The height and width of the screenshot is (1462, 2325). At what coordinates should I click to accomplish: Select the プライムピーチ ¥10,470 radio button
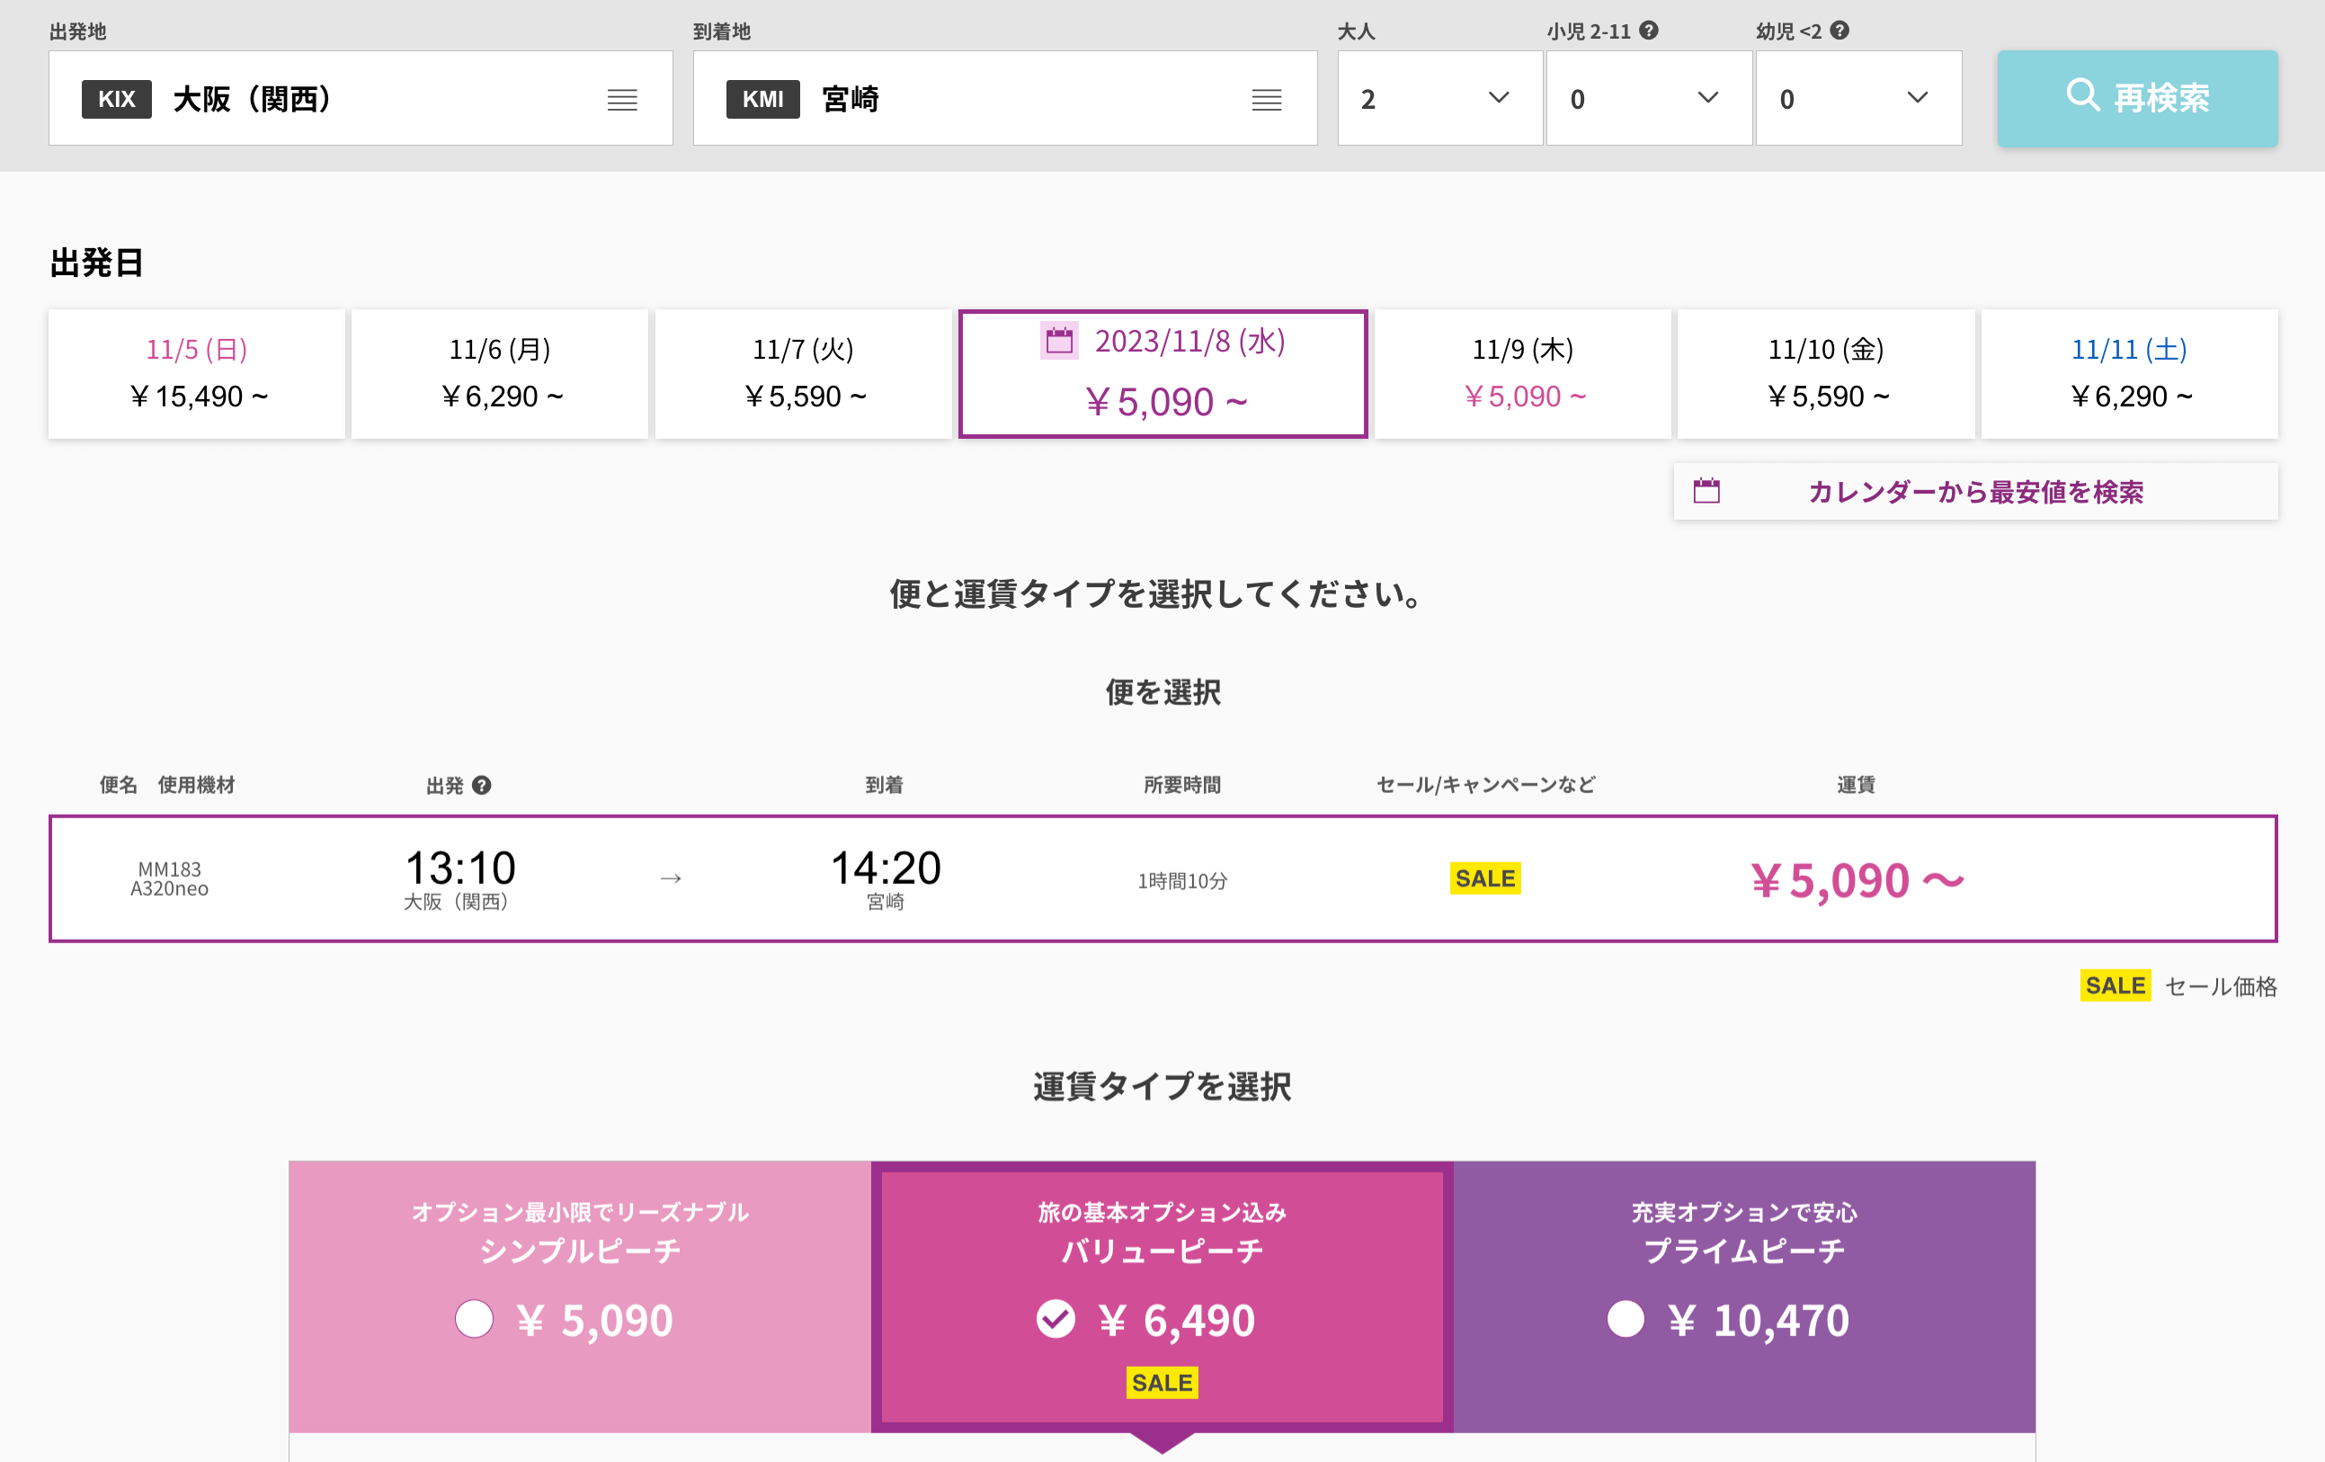[1625, 1318]
